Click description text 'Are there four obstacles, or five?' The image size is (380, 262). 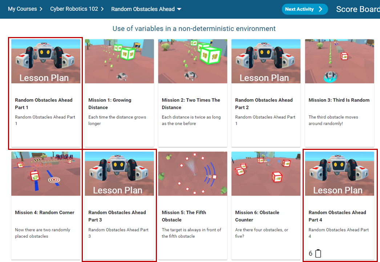coord(262,233)
